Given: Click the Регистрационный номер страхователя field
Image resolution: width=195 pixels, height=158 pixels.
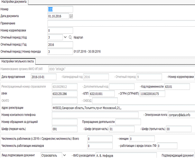Looking at the screenshot, I should pos(65,87).
